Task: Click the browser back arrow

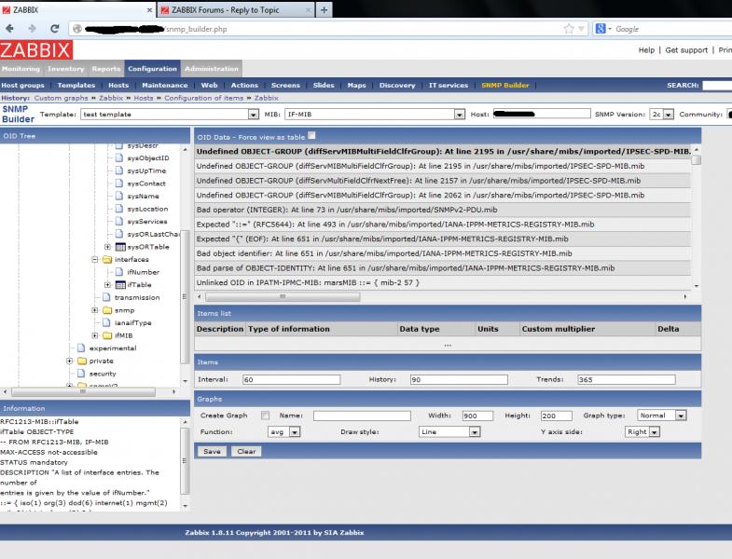Action: 11,29
